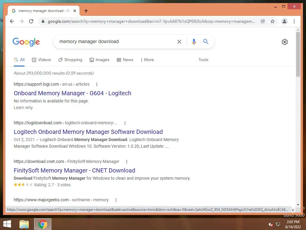Bookmark this page with the star icon
The image size is (306, 230).
tap(273, 21)
